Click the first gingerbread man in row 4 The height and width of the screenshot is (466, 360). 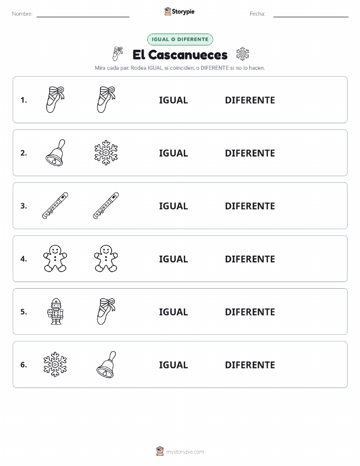click(x=55, y=259)
